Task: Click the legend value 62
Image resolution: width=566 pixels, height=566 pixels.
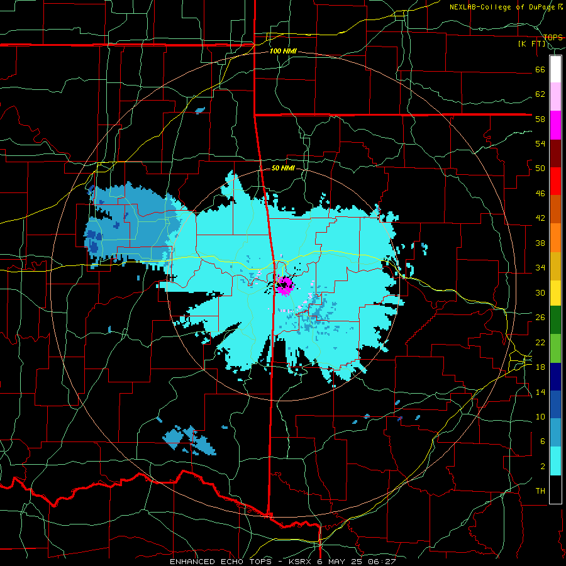Action: (540, 94)
